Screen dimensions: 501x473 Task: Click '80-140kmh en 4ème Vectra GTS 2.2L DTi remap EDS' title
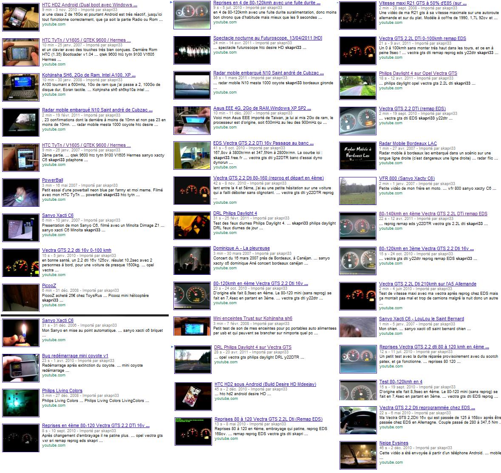(433, 214)
